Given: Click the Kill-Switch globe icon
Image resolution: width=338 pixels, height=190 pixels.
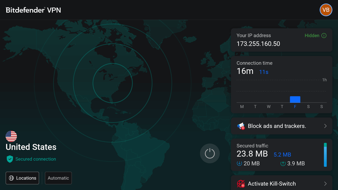Looking at the screenshot, I should (x=241, y=184).
